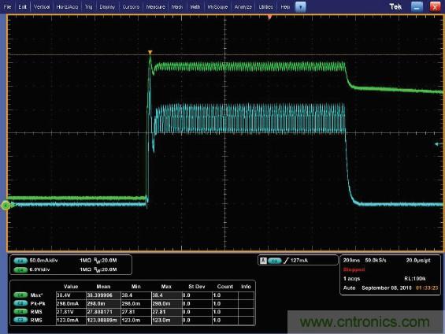Open the Analyze menu
Viewport: 445px width, 334px height.
243,7
